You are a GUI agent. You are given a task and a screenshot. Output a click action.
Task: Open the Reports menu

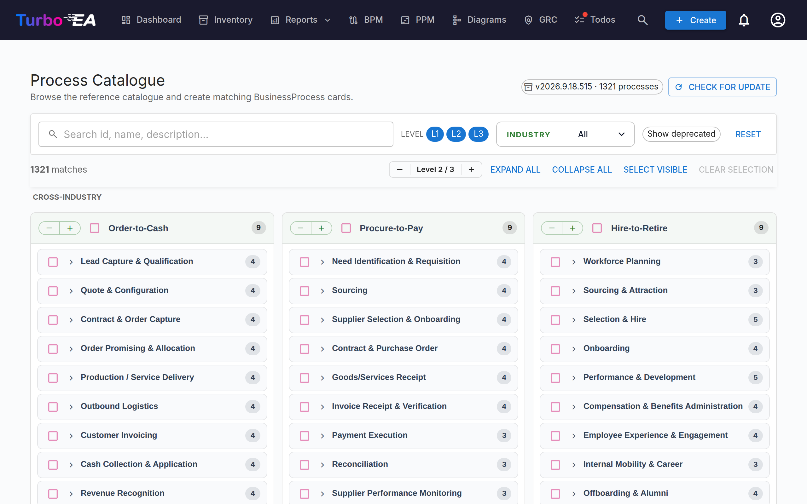coord(301,20)
